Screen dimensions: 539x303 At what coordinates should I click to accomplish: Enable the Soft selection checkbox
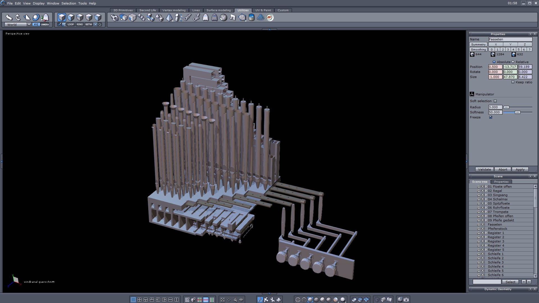(495, 101)
